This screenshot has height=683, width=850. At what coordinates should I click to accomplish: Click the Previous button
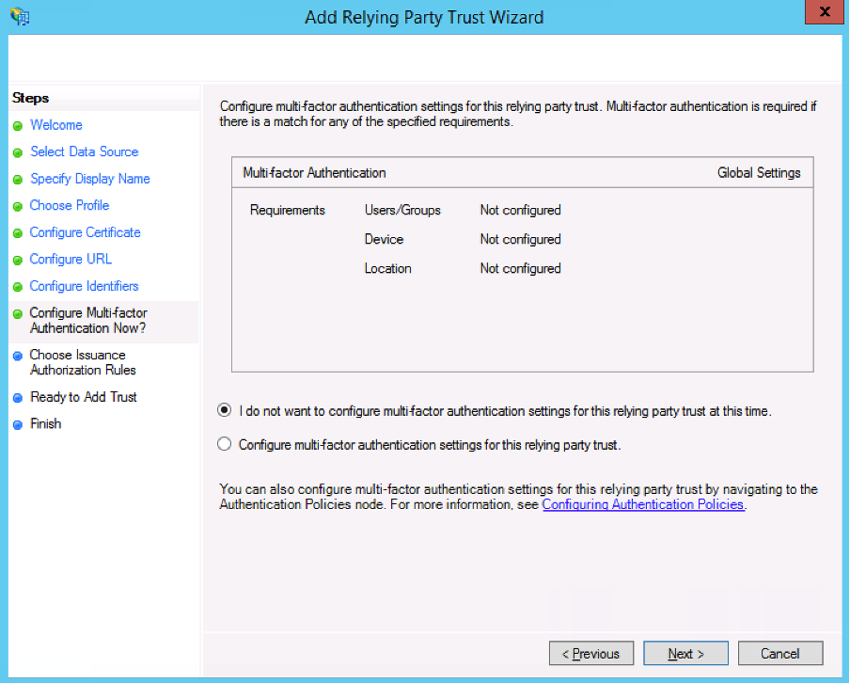coord(590,654)
